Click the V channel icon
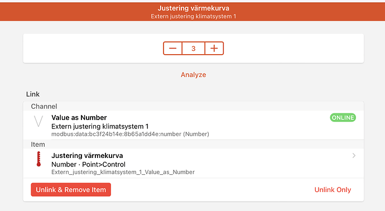The image size is (385, 211). pos(38,121)
